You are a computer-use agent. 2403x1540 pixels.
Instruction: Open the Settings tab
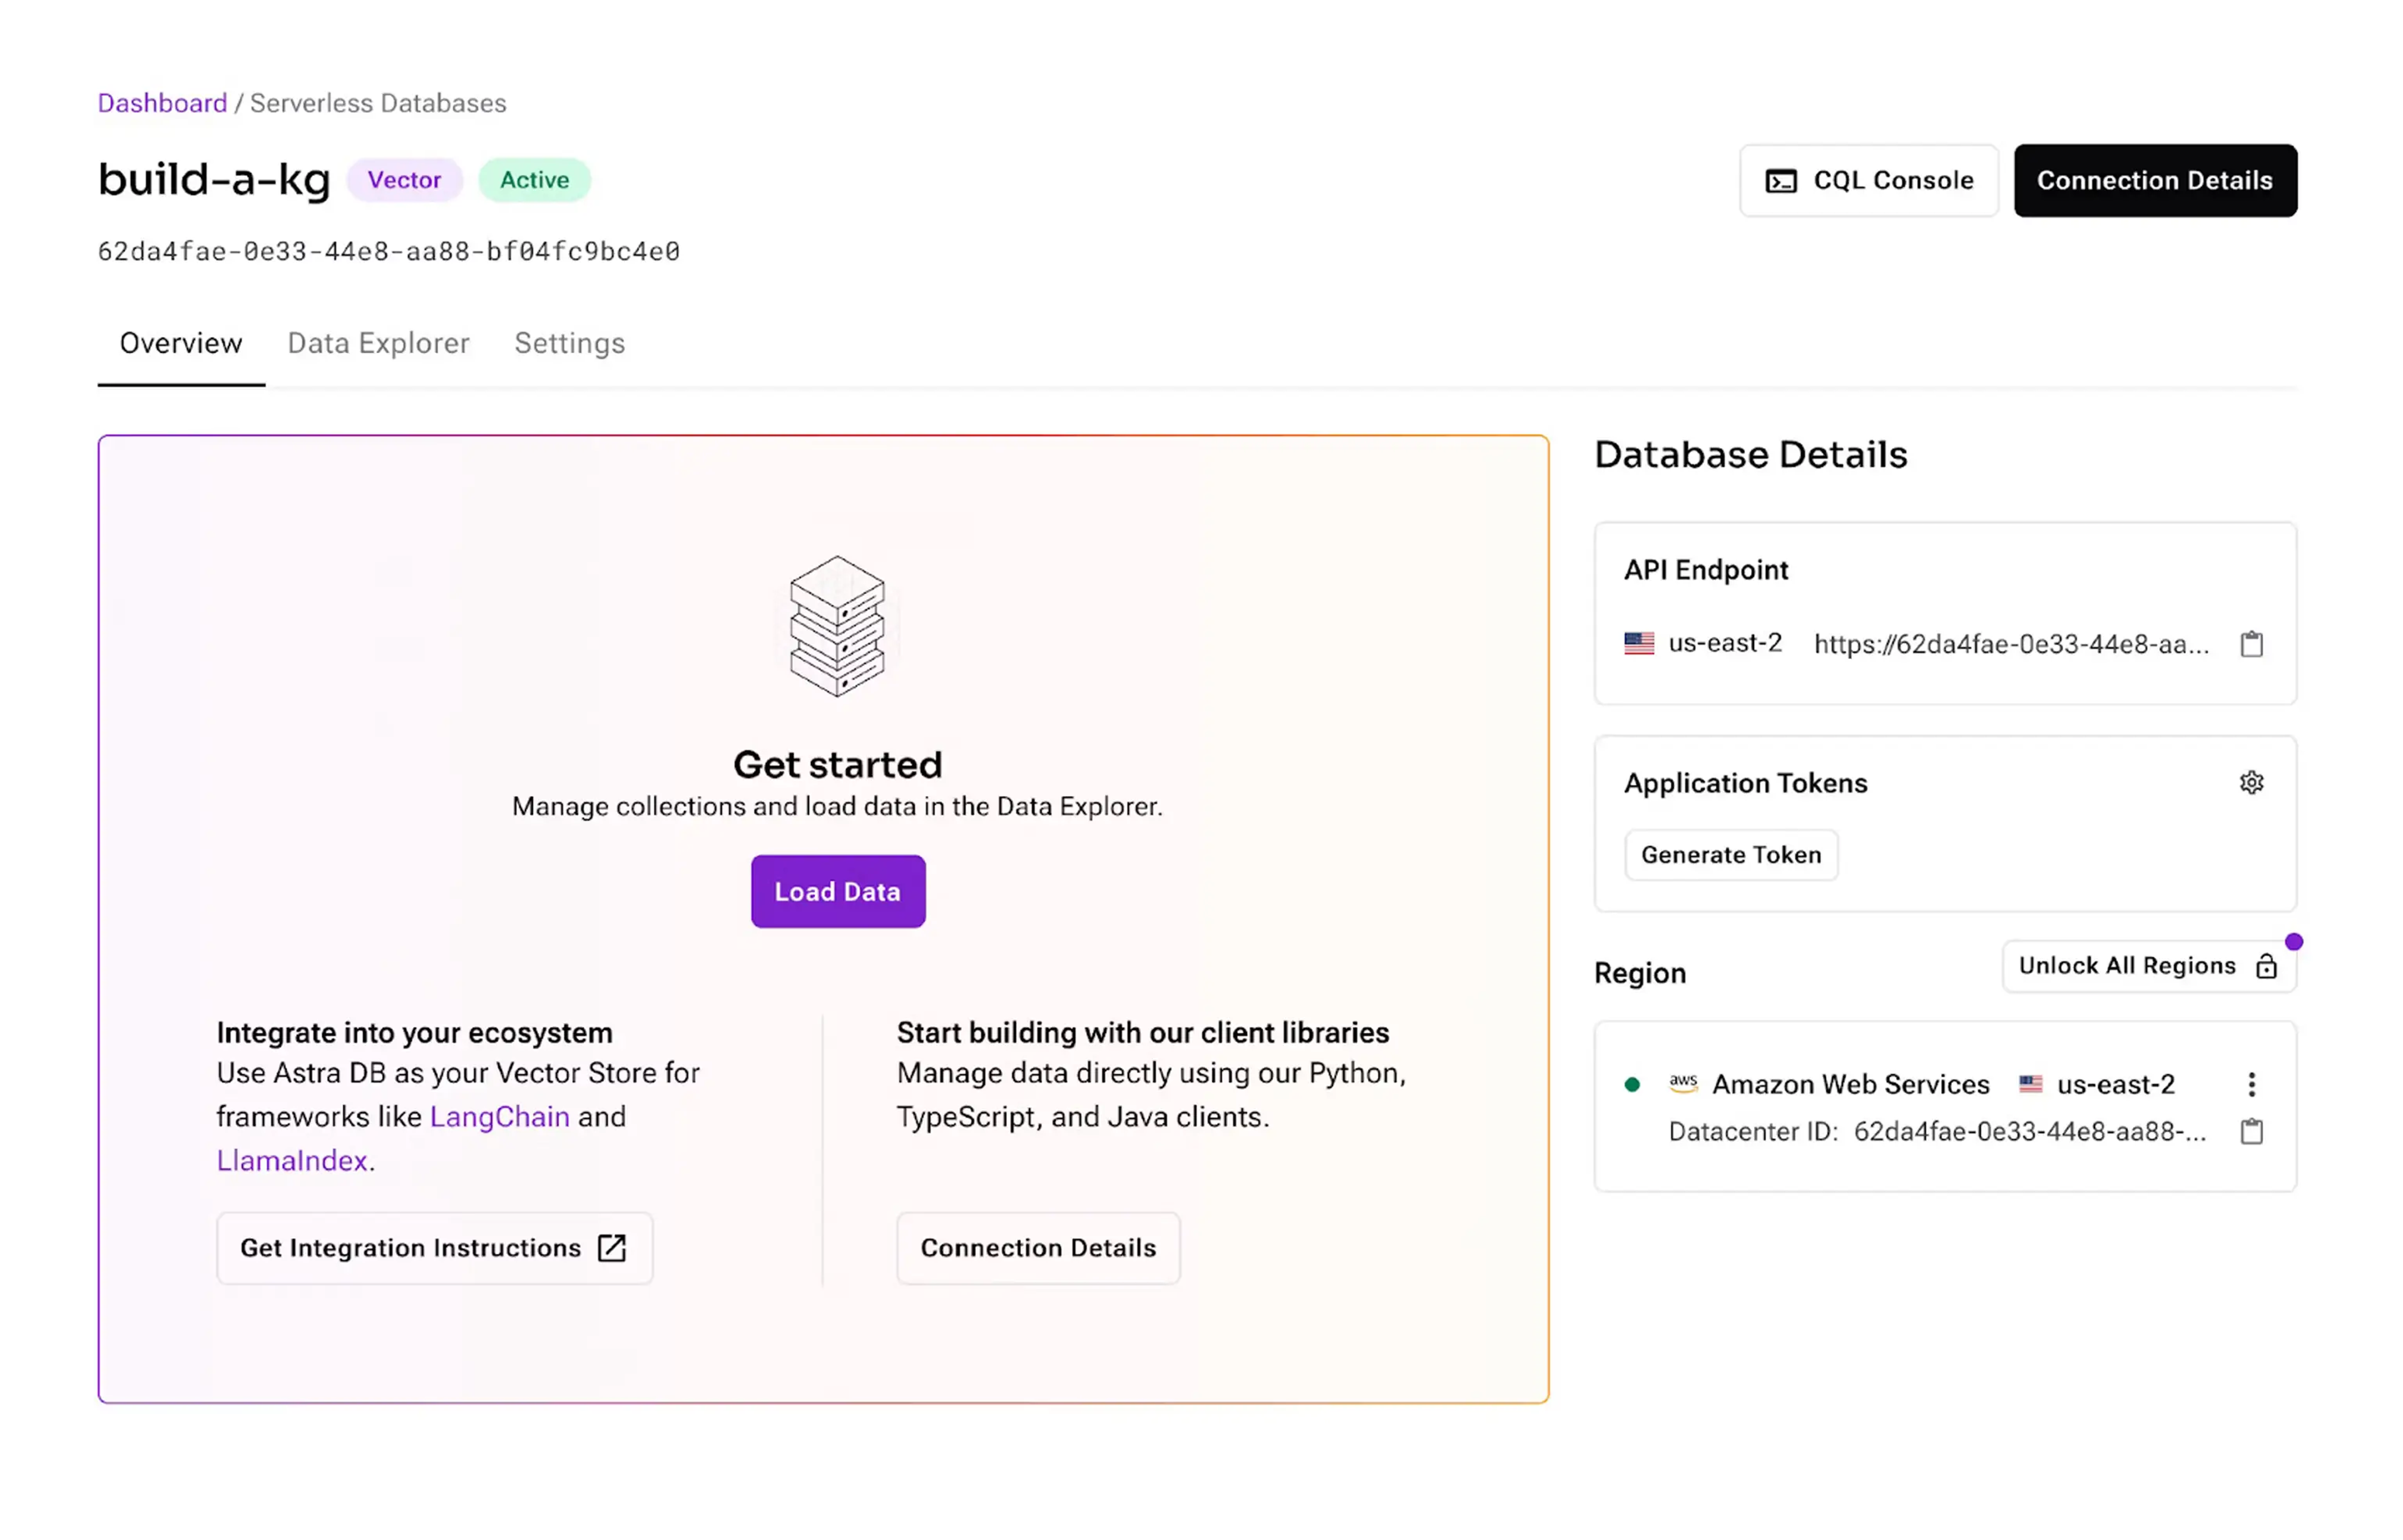569,343
